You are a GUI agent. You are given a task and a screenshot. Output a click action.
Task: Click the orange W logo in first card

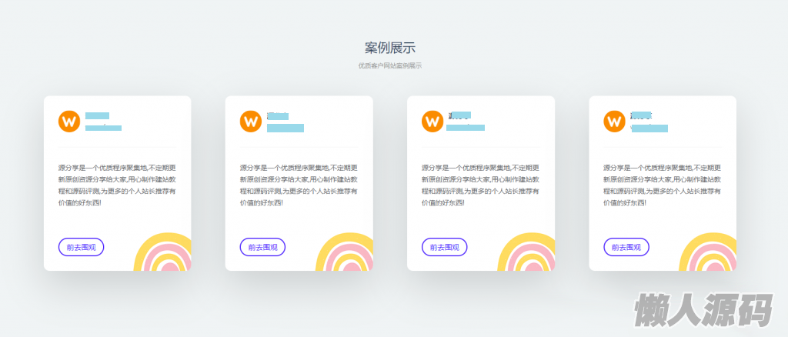(69, 121)
